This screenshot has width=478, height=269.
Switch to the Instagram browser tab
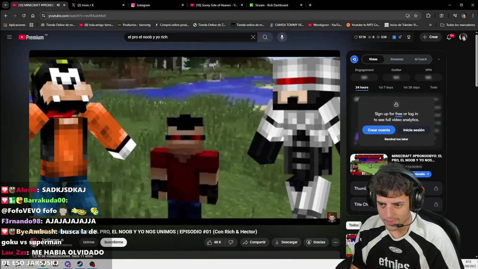pyautogui.click(x=157, y=5)
